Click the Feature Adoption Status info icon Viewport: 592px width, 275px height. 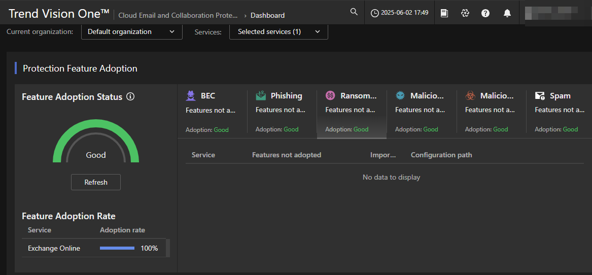coord(130,96)
